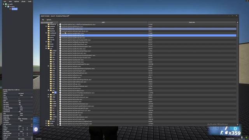
Task: Click the sound icon beside anticitizen.wav
Action: pyautogui.click(x=60, y=62)
